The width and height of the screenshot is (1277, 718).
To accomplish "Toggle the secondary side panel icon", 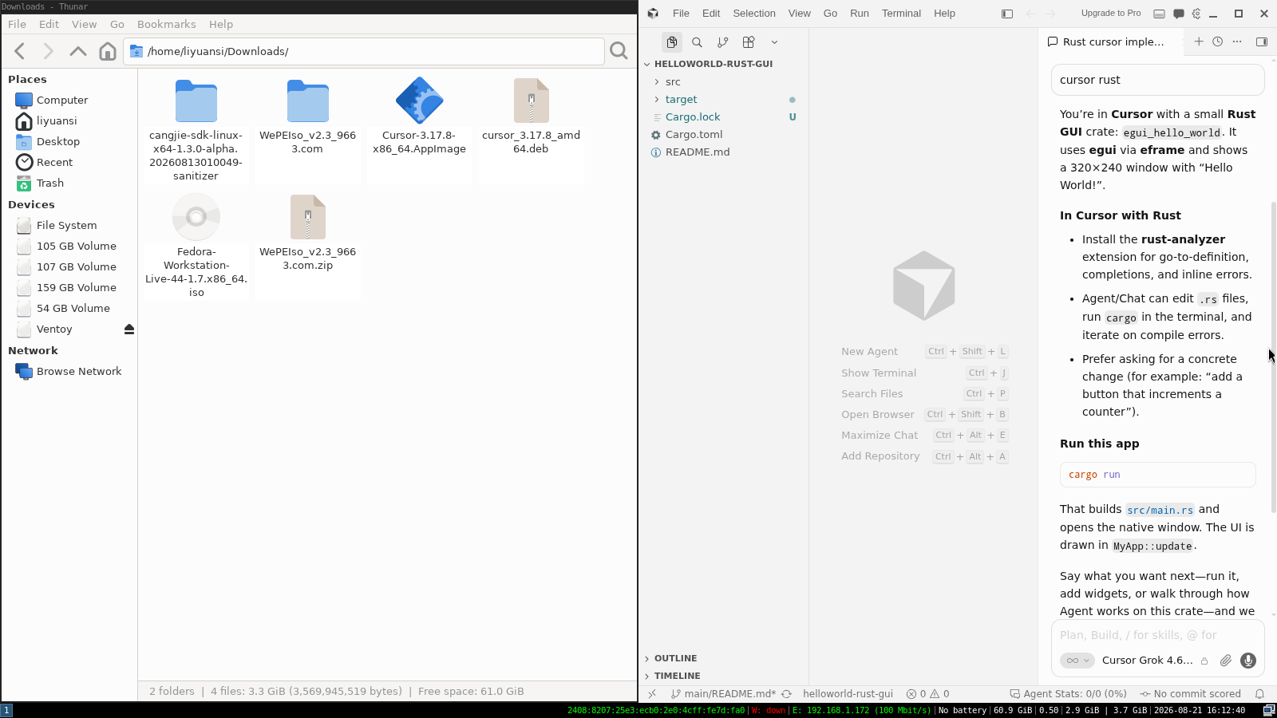I will point(1262,41).
